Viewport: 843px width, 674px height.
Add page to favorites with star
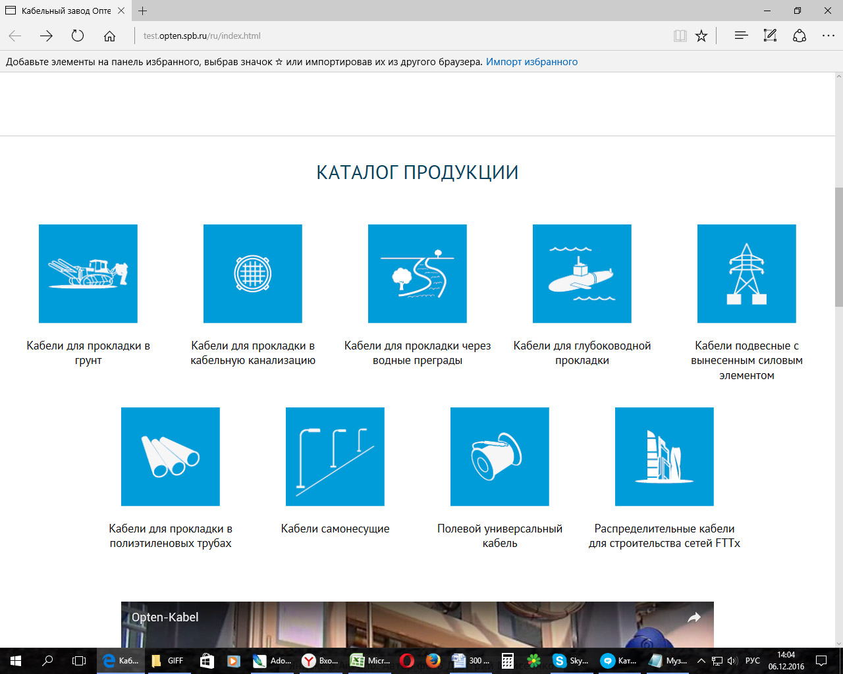coord(701,36)
